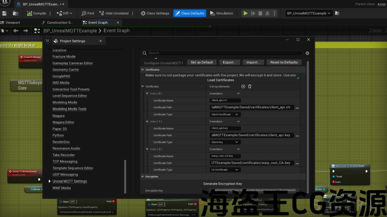This screenshot has height=217, width=387.
Task: Select Niagara Editor in the settings list
Action: pyautogui.click(x=63, y=122)
